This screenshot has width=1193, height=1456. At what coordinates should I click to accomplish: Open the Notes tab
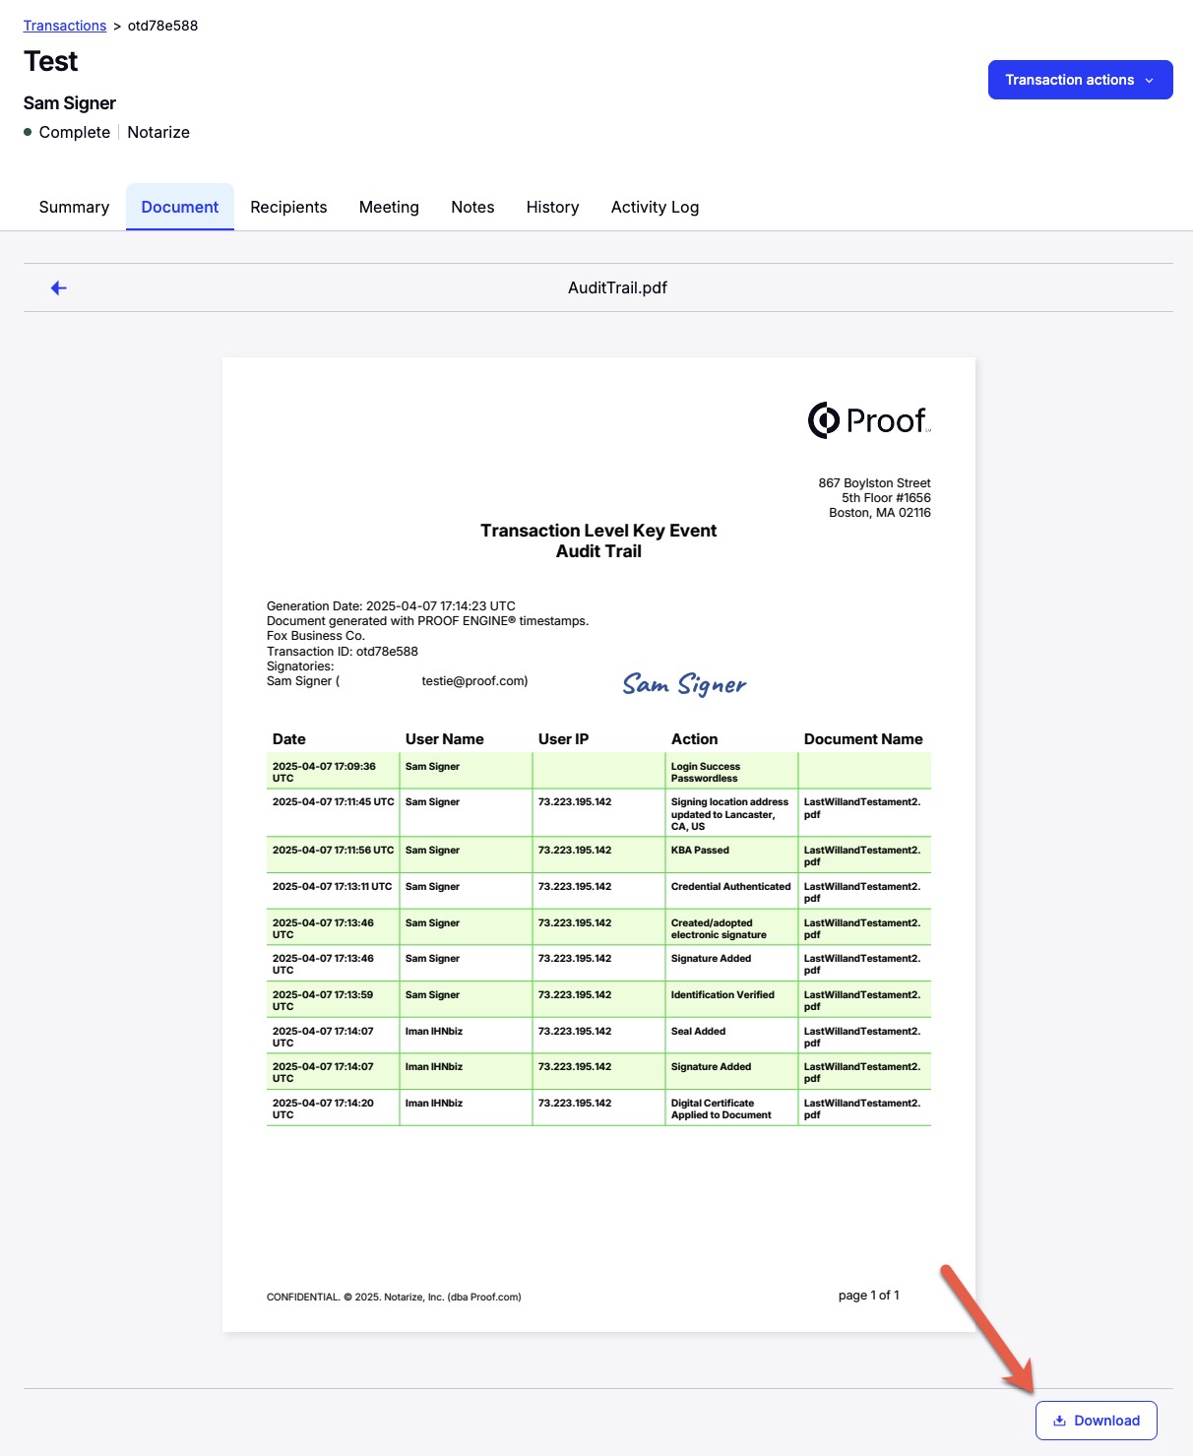tap(472, 207)
